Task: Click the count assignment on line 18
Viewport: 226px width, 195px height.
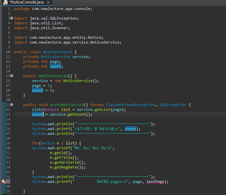Action: [37, 90]
